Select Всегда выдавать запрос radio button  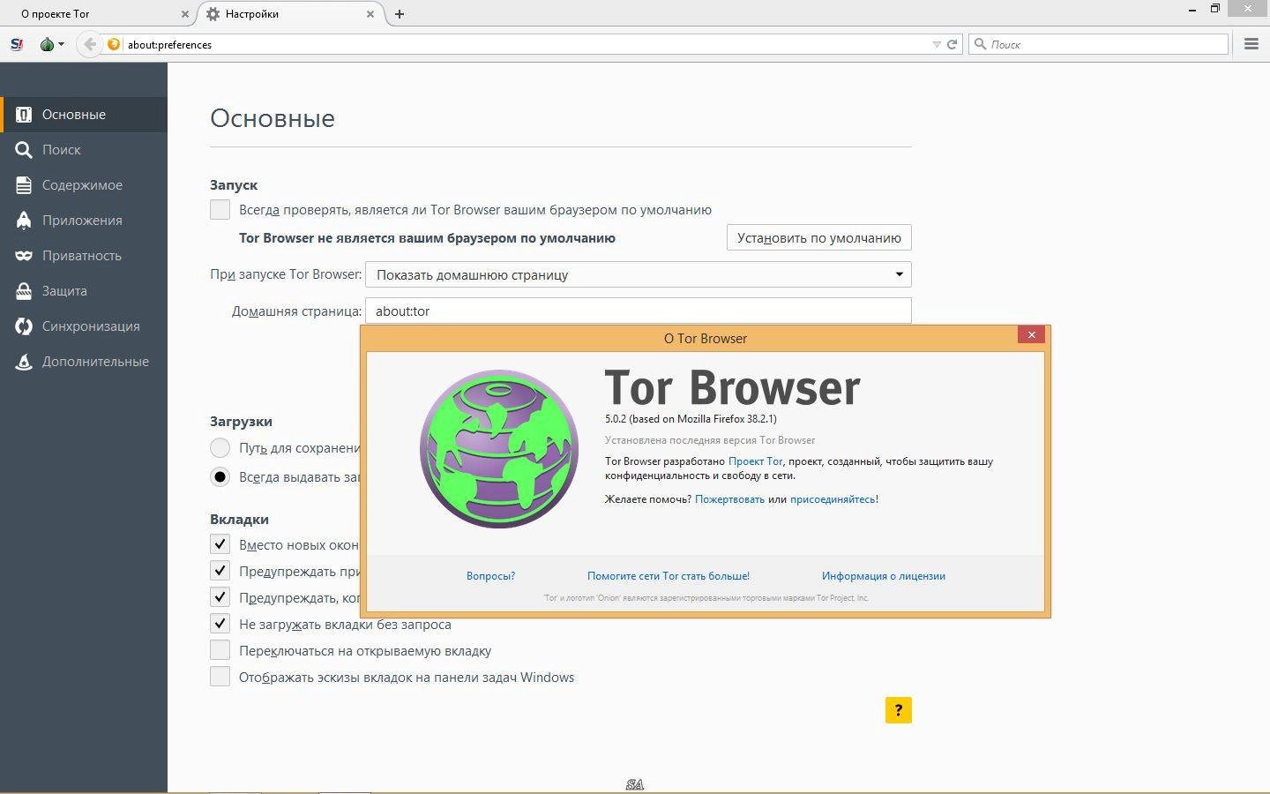(x=220, y=477)
